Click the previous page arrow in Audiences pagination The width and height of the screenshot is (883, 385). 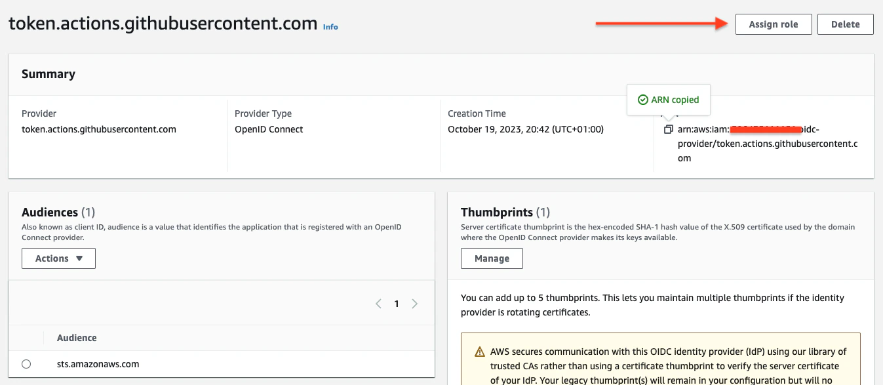(378, 304)
